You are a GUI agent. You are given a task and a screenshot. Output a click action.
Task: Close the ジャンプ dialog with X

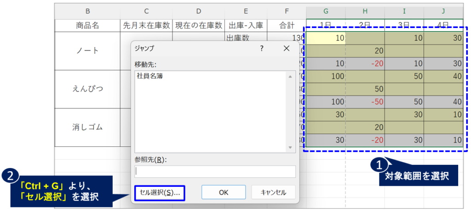(x=287, y=48)
